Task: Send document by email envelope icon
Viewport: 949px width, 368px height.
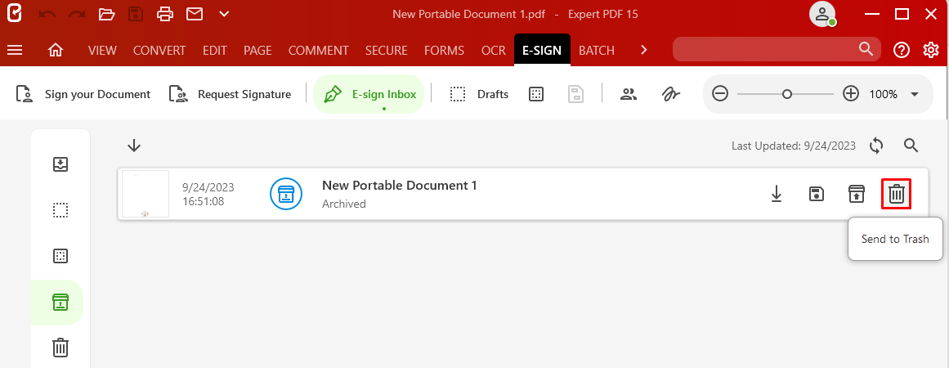Action: pyautogui.click(x=195, y=14)
